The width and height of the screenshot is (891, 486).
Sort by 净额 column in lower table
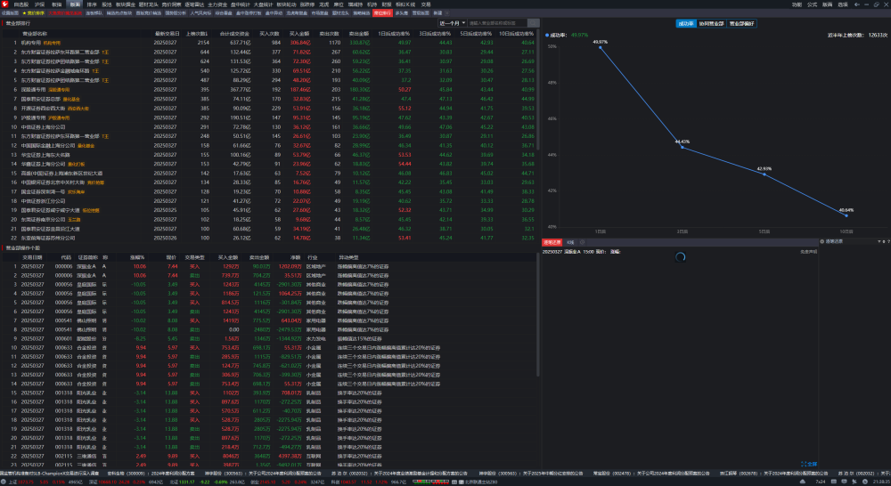[x=294, y=257]
